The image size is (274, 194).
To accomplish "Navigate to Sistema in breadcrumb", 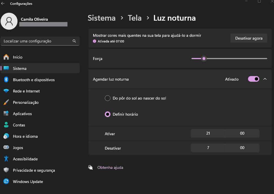I will pyautogui.click(x=101, y=18).
